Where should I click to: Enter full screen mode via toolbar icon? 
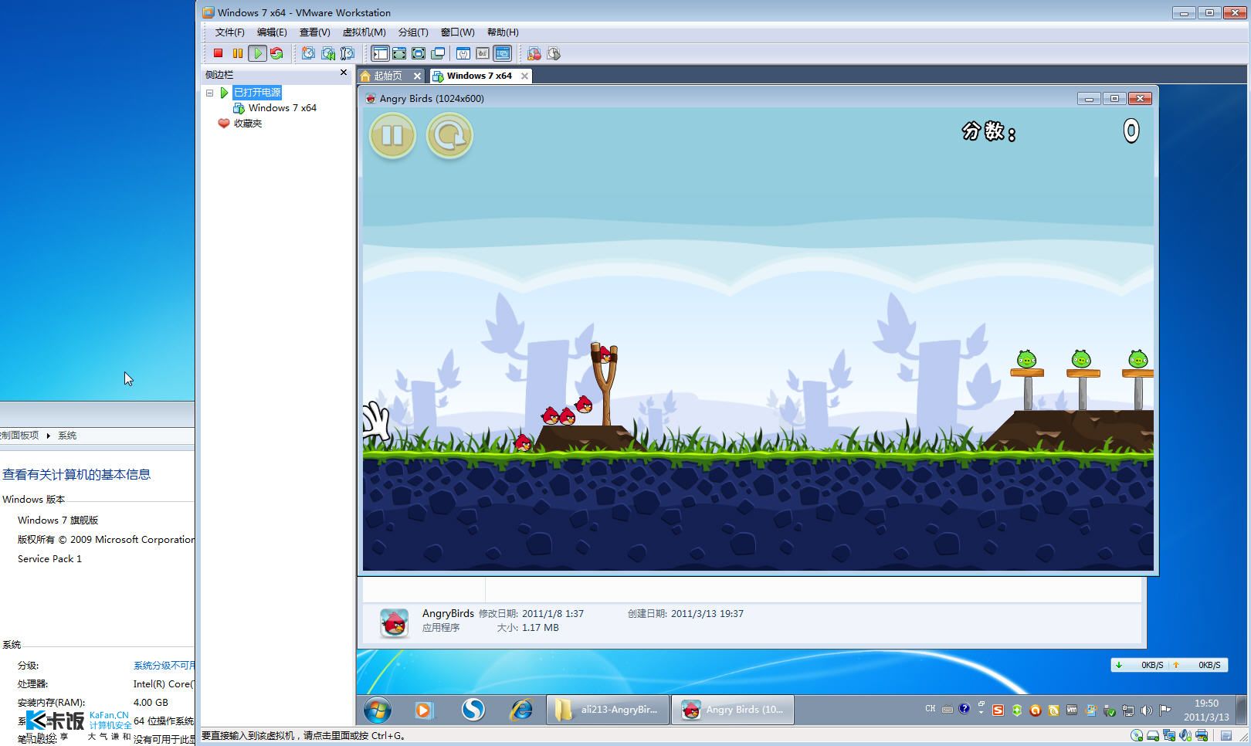[x=419, y=53]
